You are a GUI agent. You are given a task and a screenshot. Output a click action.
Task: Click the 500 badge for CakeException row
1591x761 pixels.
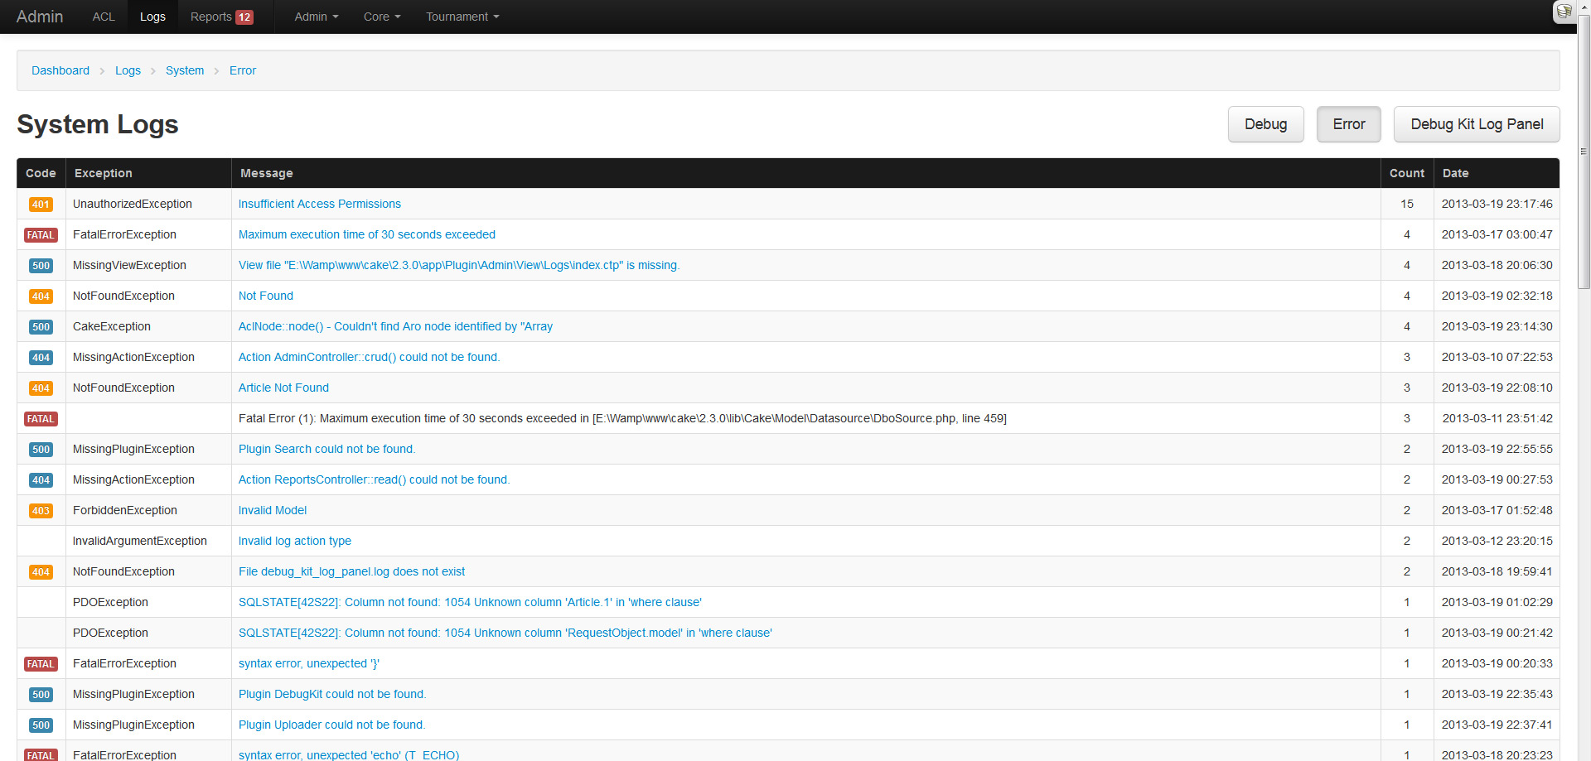click(x=41, y=327)
